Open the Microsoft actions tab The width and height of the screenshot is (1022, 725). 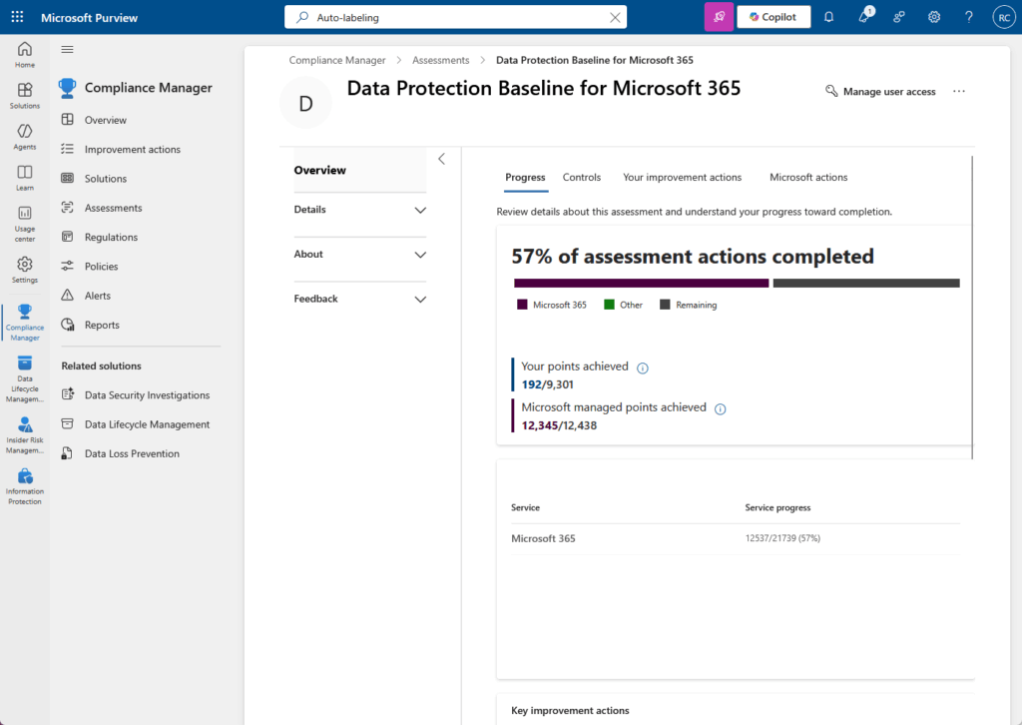pyautogui.click(x=808, y=178)
